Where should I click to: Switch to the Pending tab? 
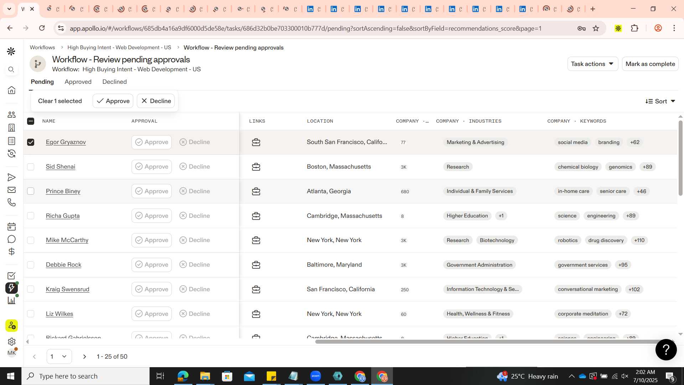(42, 82)
